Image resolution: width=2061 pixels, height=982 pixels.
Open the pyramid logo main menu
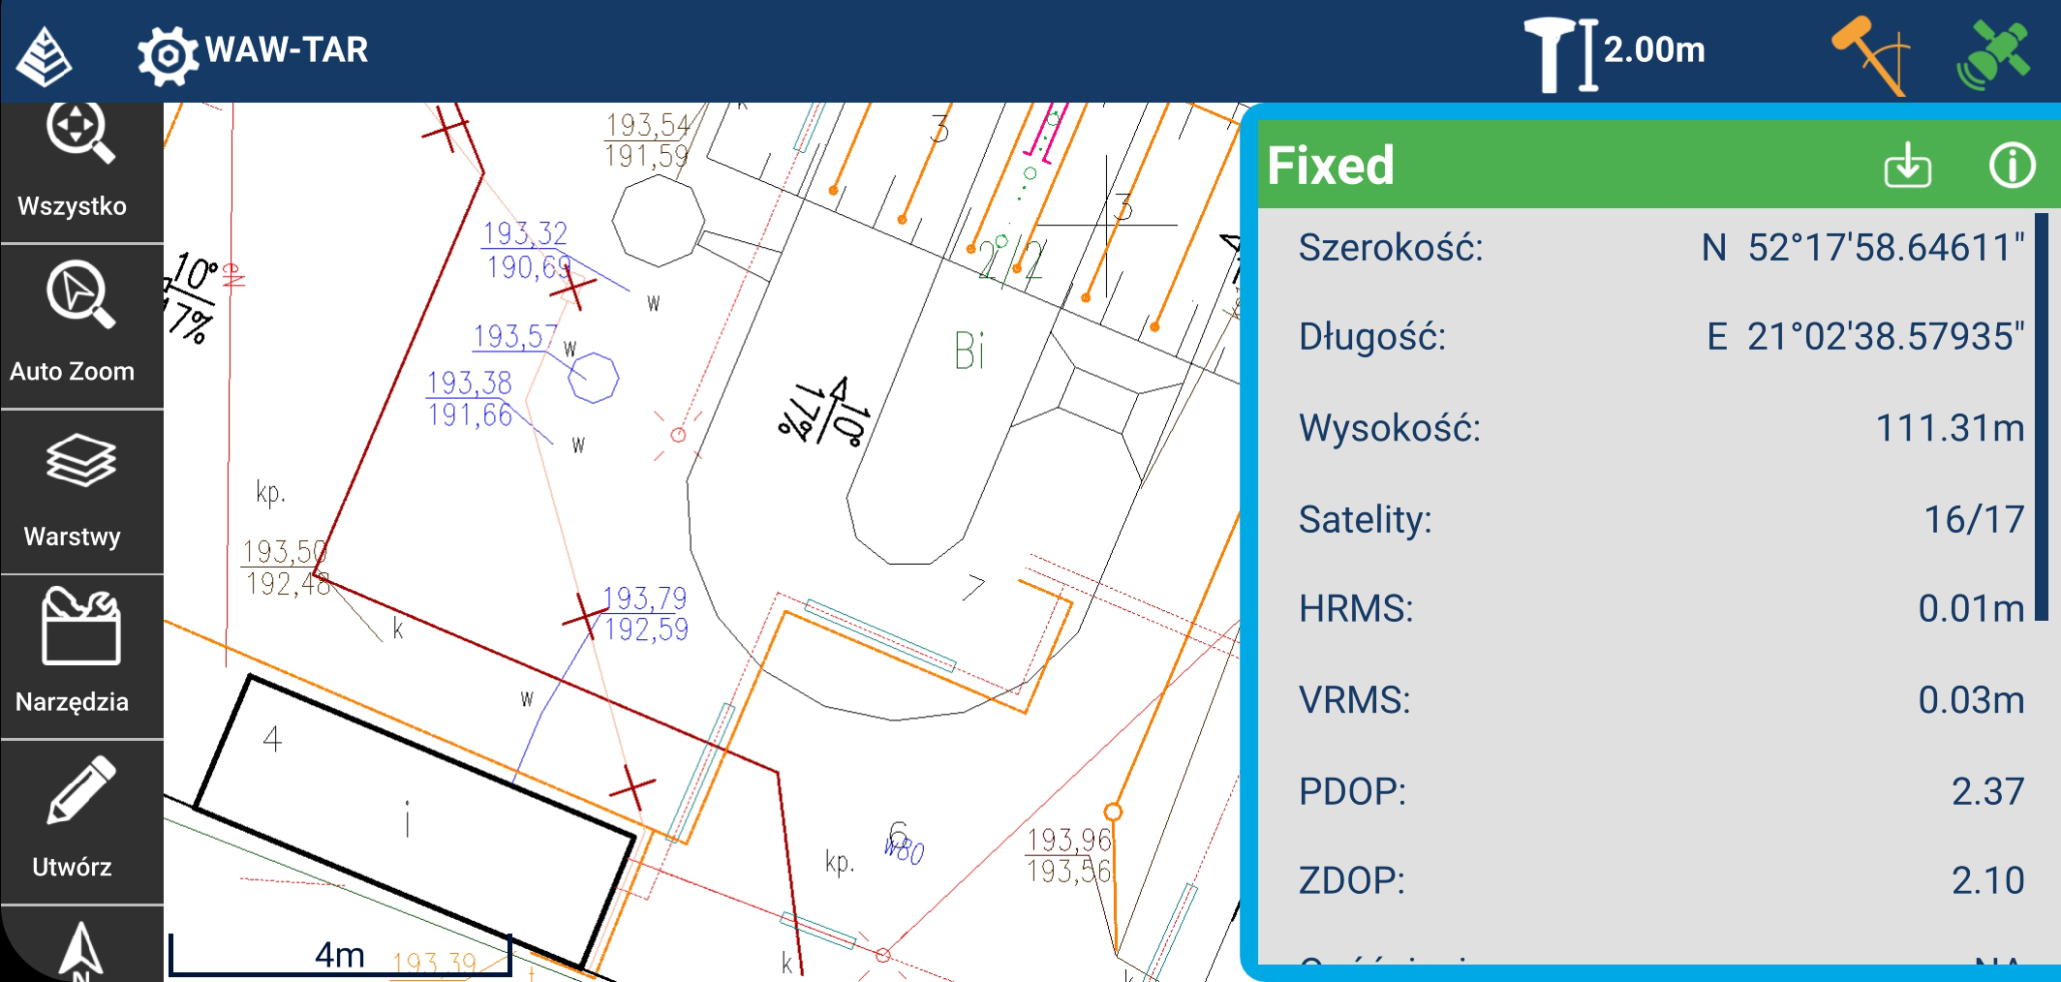point(45,56)
